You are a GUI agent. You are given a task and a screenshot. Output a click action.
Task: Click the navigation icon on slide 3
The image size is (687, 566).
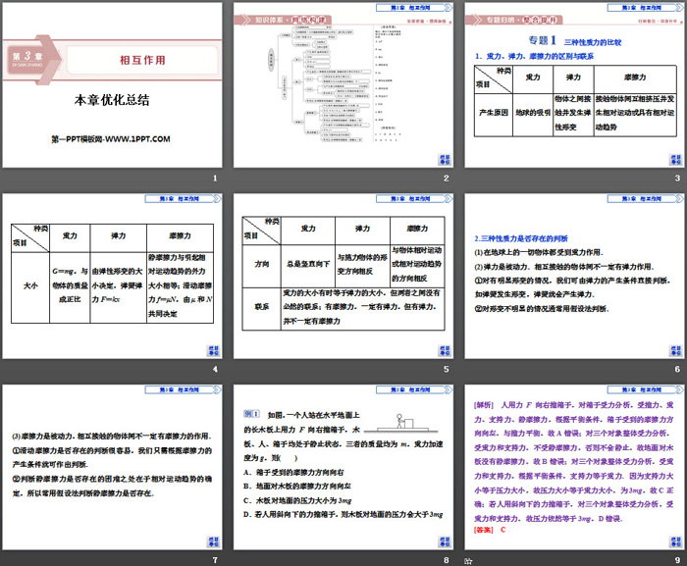672,157
